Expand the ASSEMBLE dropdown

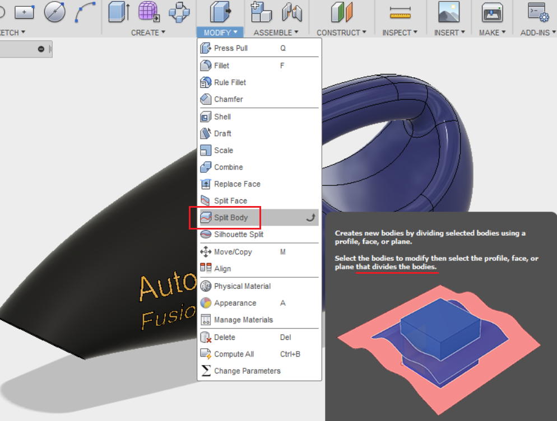click(x=276, y=32)
